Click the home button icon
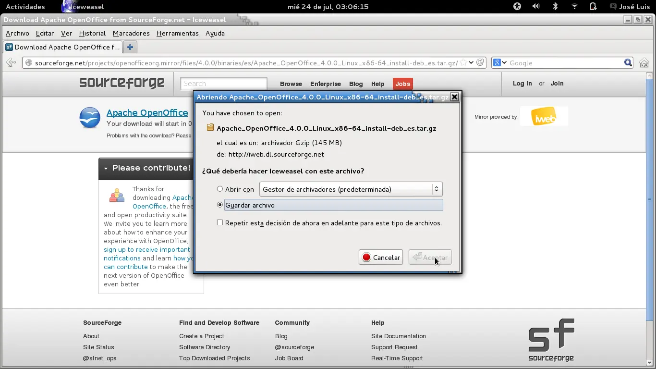 coord(644,63)
